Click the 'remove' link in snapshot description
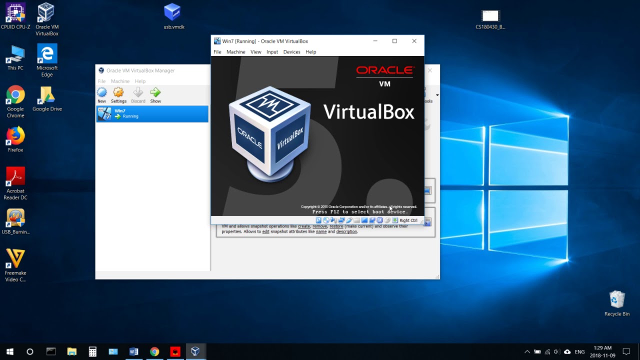This screenshot has width=640, height=360. (320, 226)
